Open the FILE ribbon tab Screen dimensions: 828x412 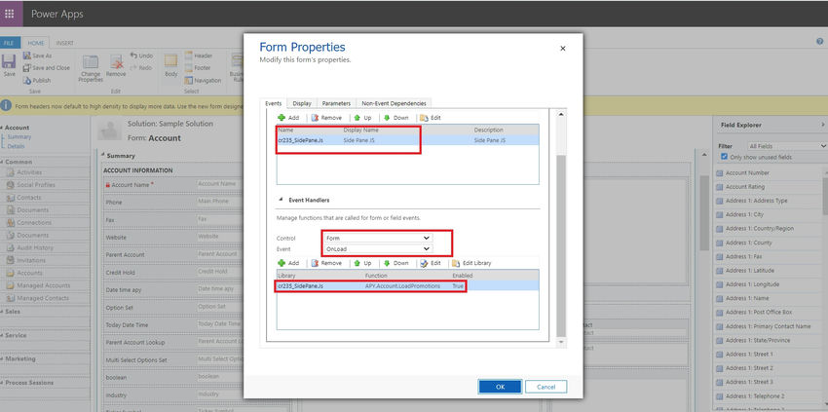point(9,43)
